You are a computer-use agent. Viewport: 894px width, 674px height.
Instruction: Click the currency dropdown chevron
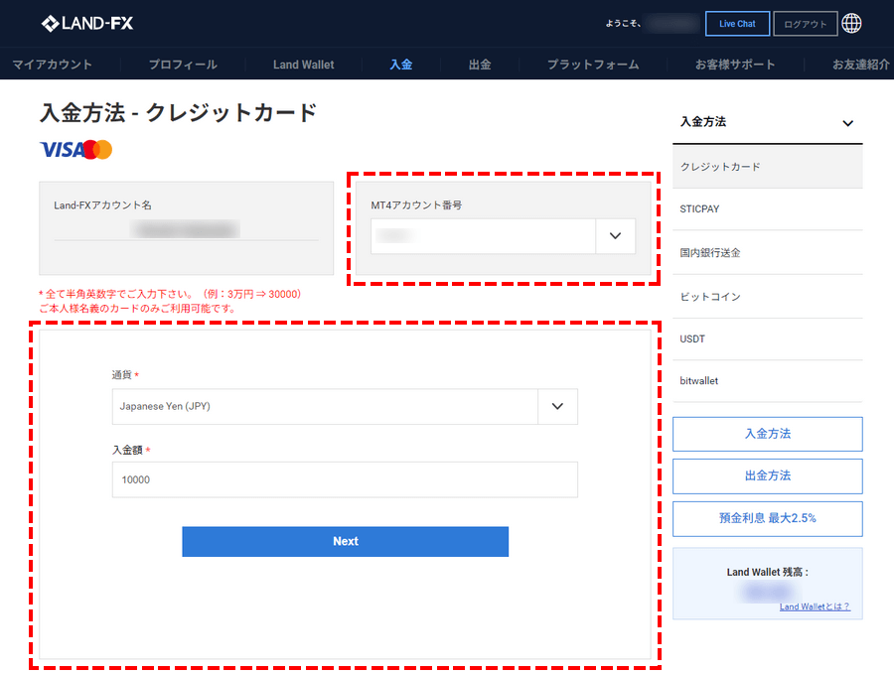[557, 406]
